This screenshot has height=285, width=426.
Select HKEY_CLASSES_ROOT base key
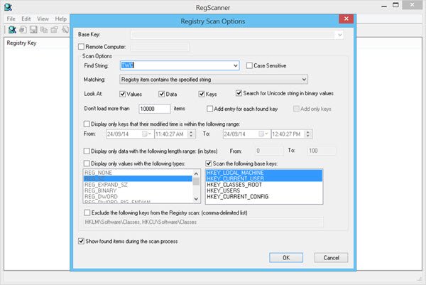264,185
